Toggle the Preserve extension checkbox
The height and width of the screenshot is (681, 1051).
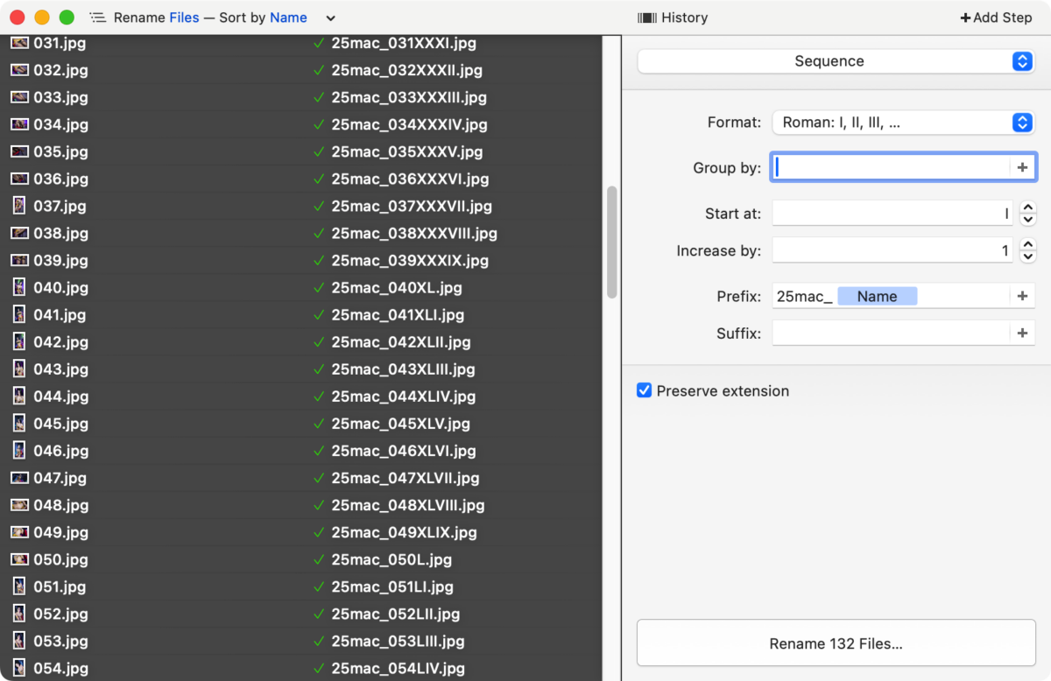coord(644,390)
